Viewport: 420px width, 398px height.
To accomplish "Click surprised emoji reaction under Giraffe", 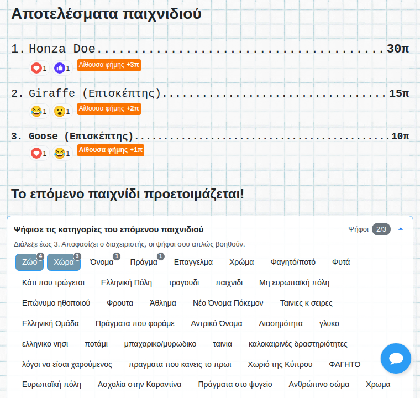I will [x=62, y=111].
